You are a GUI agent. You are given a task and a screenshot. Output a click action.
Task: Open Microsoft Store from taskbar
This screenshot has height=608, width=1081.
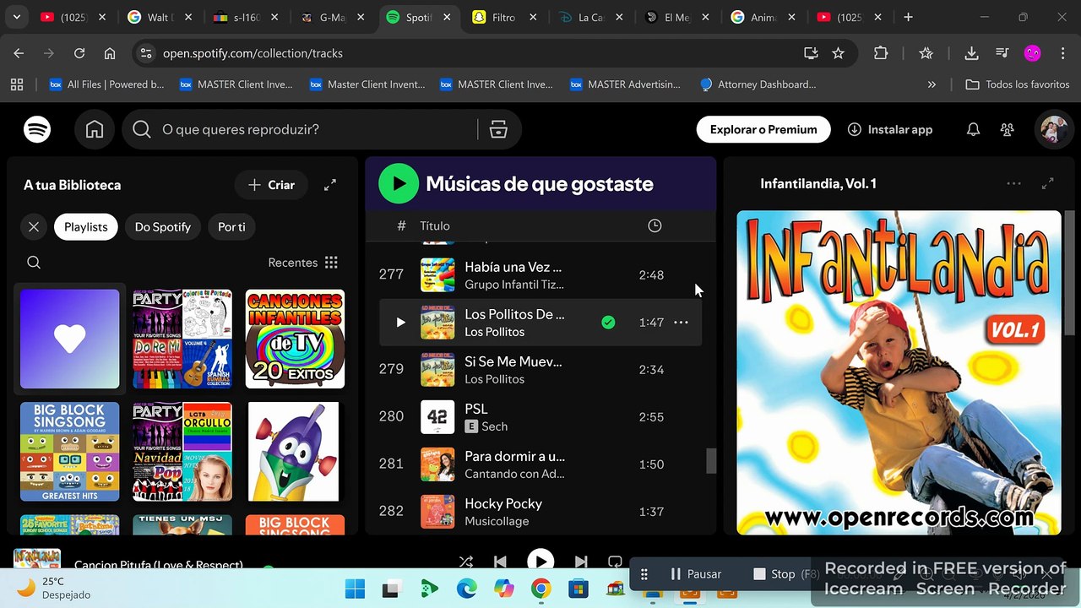pyautogui.click(x=578, y=589)
